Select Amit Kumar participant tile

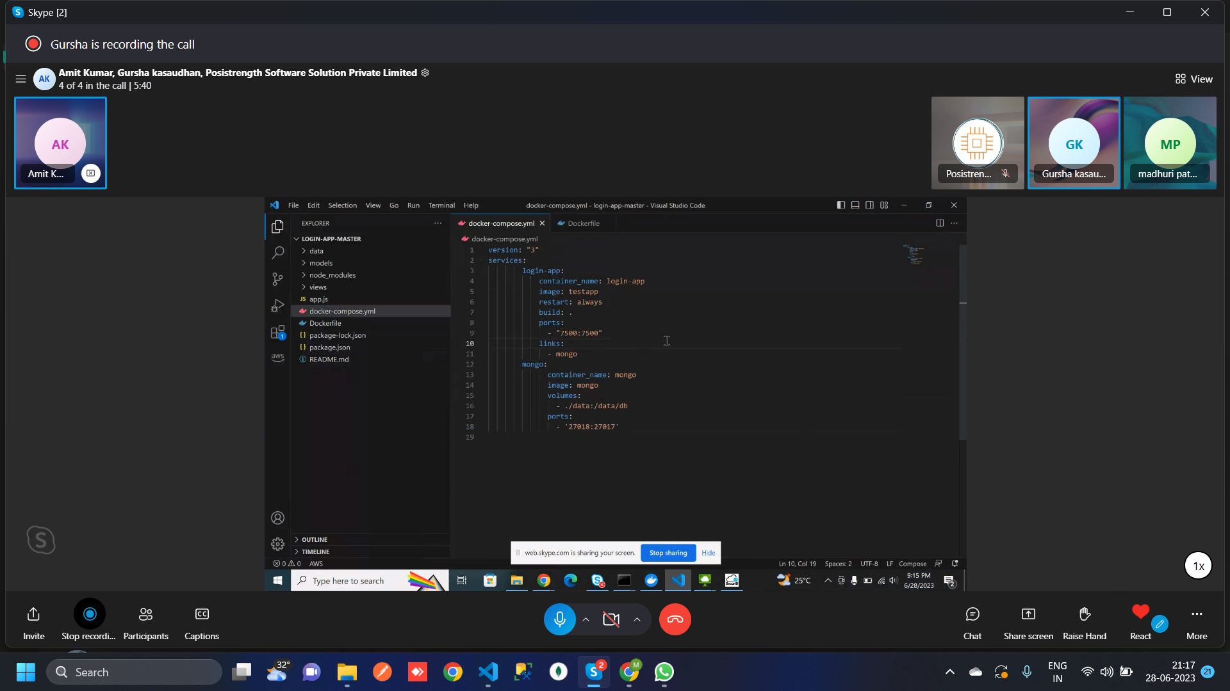click(x=60, y=143)
